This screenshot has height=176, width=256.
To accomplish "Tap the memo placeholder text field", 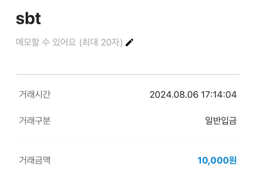I will pos(69,43).
